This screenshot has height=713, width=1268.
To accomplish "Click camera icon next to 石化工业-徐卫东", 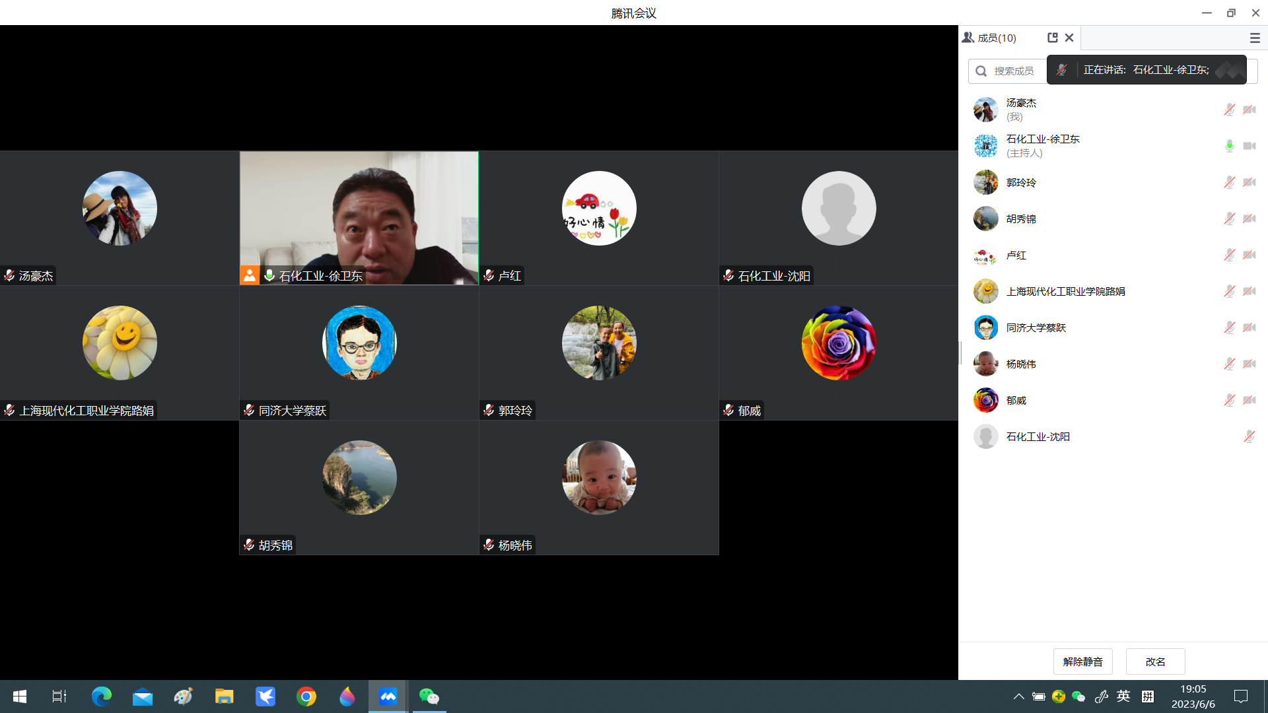I will point(1249,146).
